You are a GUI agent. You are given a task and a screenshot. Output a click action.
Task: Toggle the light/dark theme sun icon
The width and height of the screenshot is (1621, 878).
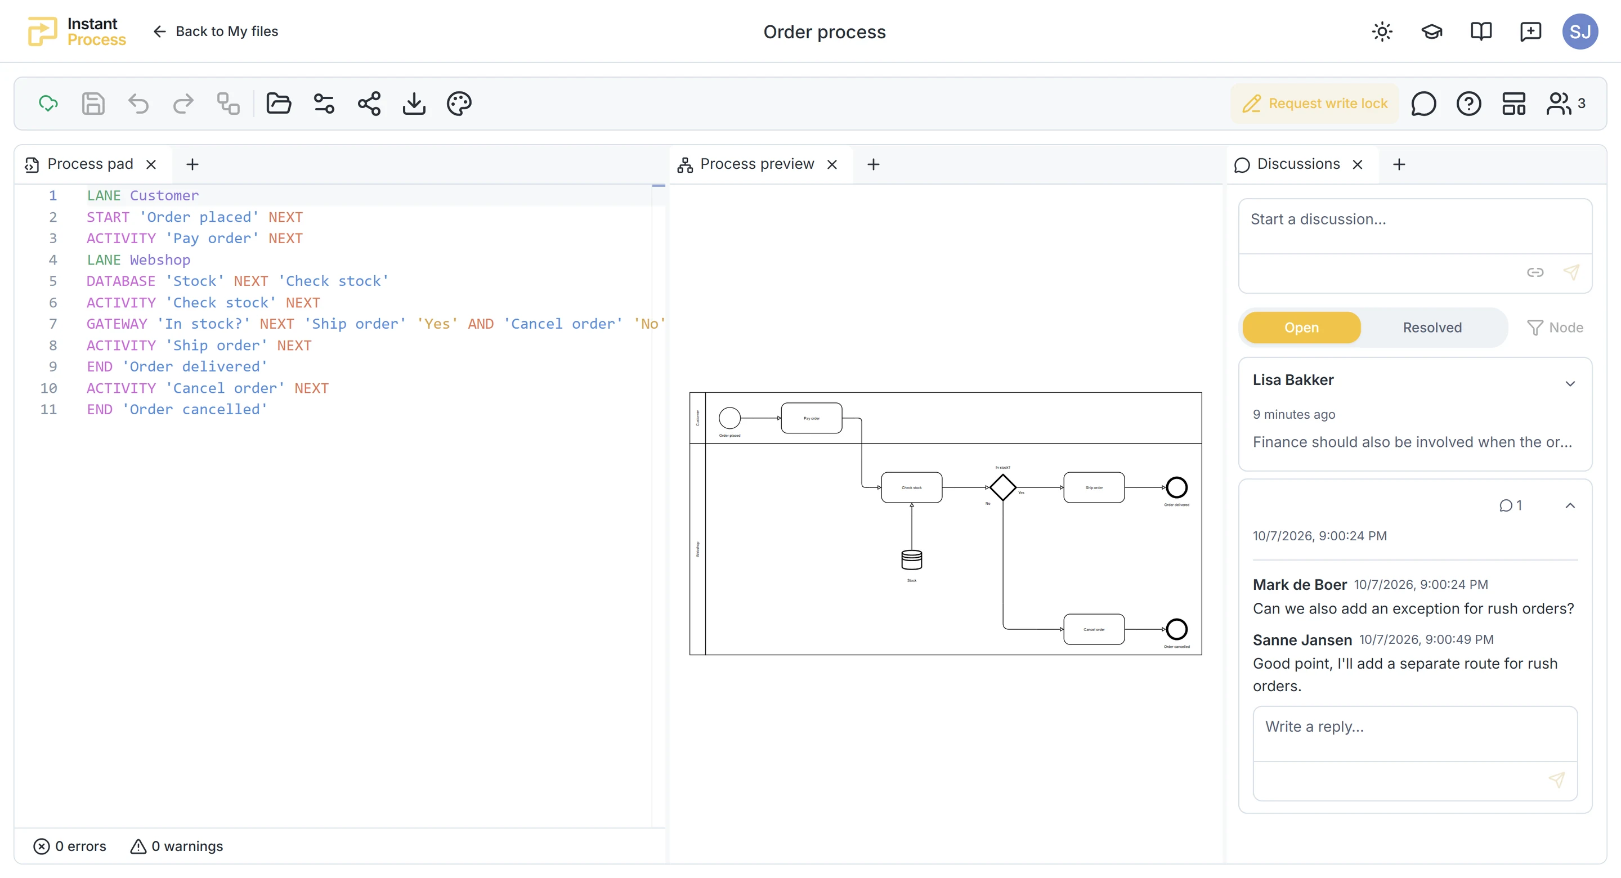click(1382, 32)
